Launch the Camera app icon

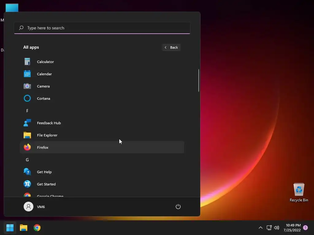pos(27,86)
